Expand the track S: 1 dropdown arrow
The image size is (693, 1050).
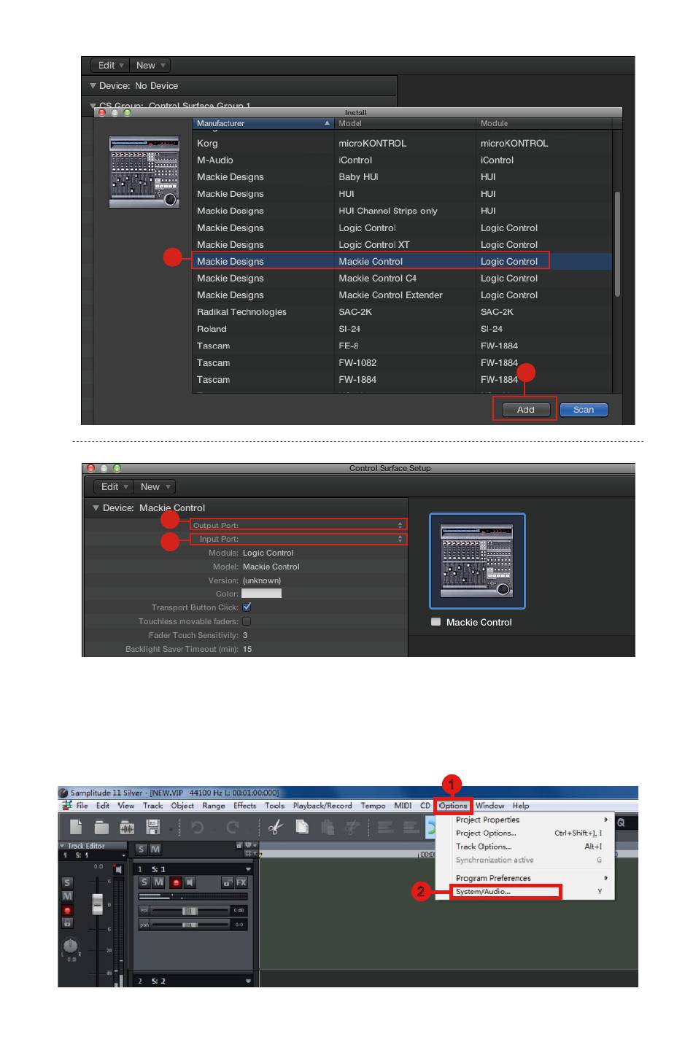[x=248, y=869]
